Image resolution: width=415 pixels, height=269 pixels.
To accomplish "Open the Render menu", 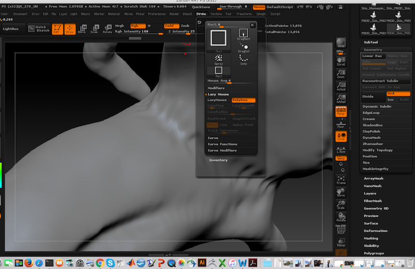I will 174,14.
